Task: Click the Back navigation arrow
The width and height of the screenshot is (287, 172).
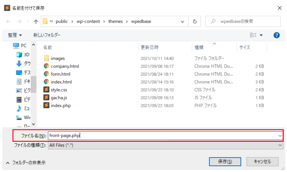Action: pyautogui.click(x=9, y=21)
